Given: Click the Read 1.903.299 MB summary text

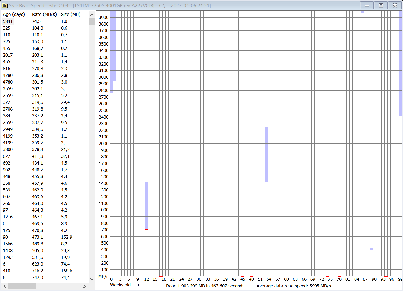Looking at the screenshot, I should point(206,286).
